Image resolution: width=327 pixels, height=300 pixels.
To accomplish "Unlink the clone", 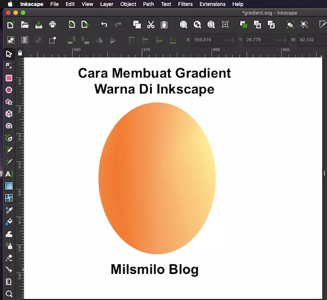I will coord(271,25).
